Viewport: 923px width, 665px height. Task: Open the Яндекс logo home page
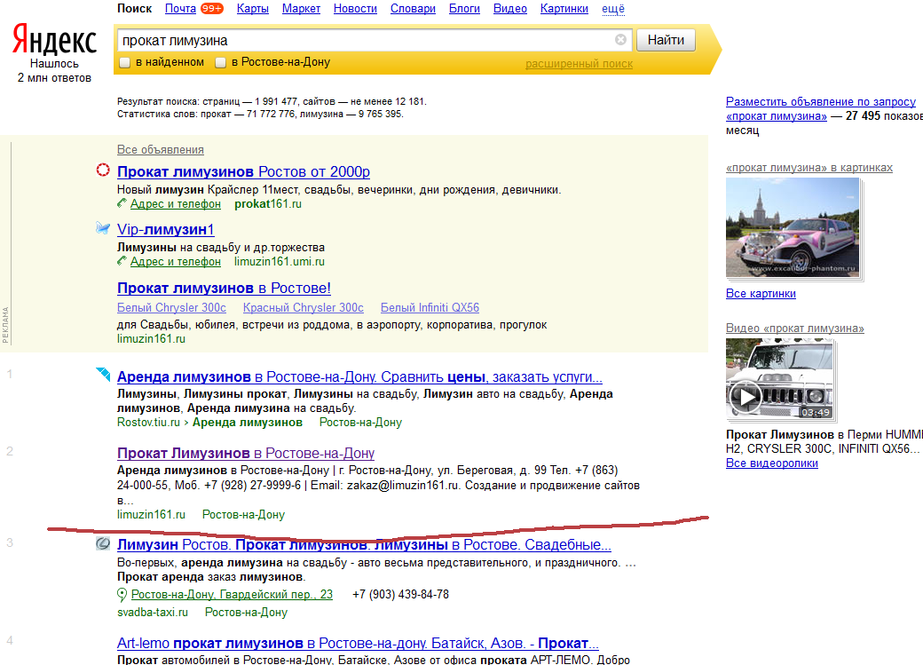click(54, 39)
